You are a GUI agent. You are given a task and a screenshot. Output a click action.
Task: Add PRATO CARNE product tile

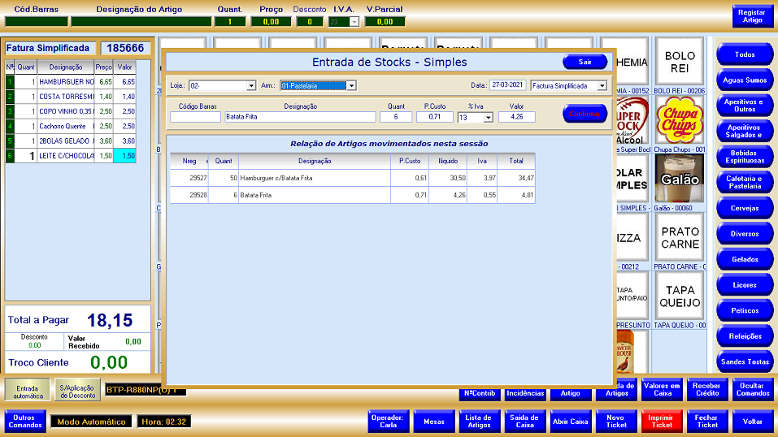[680, 237]
